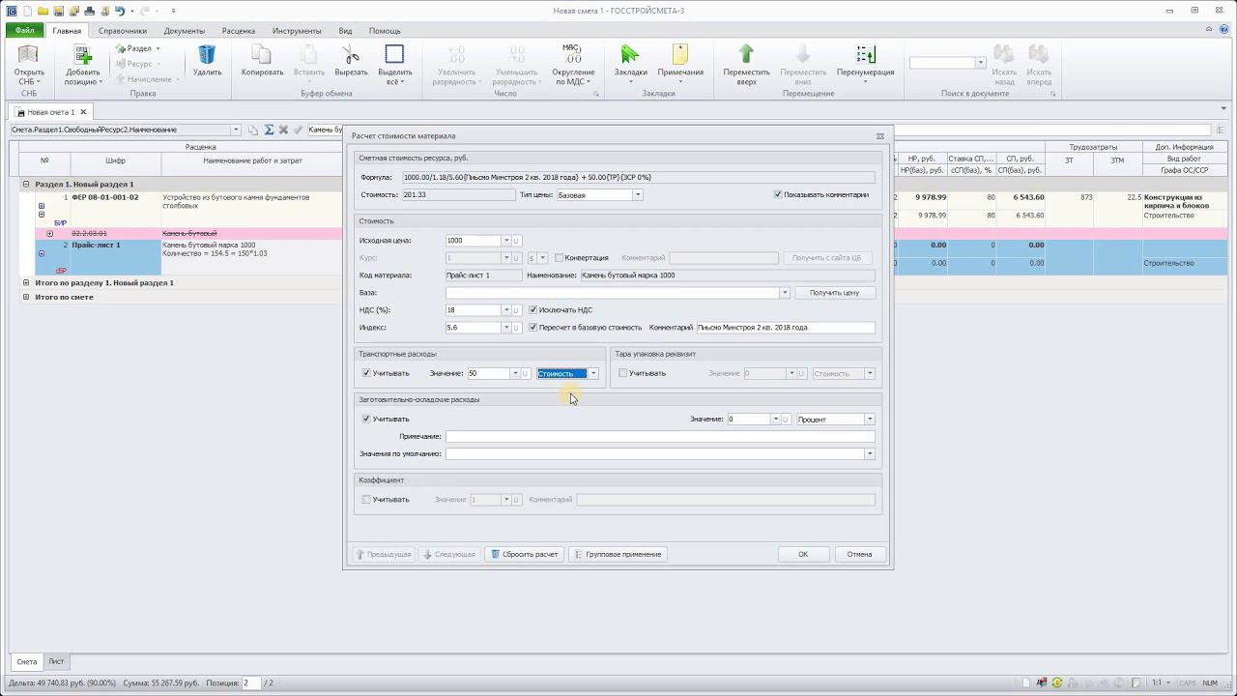Screen dimensions: 1237x696
Task: Open the field path dropdown in formula bar
Action: tap(236, 130)
